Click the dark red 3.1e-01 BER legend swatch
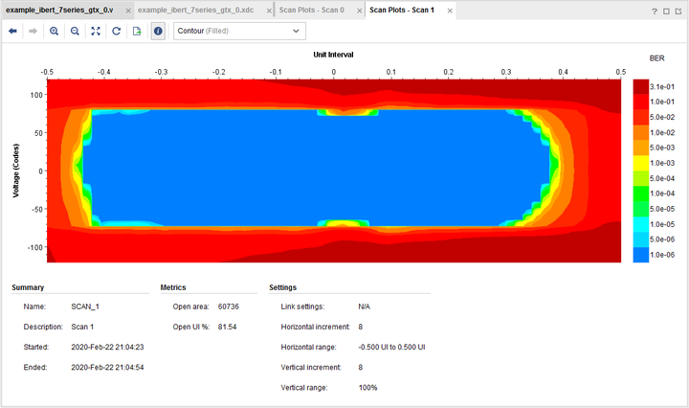Image resolution: width=689 pixels, height=408 pixels. click(x=640, y=86)
